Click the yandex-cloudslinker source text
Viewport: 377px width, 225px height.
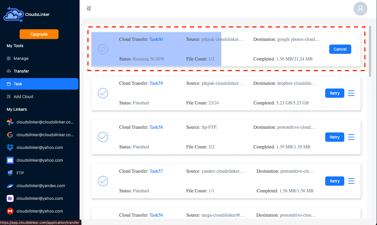(223, 171)
